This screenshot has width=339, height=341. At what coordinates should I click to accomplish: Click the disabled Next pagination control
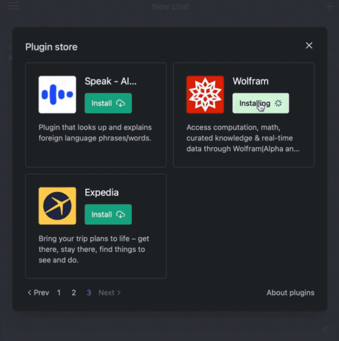pos(110,293)
